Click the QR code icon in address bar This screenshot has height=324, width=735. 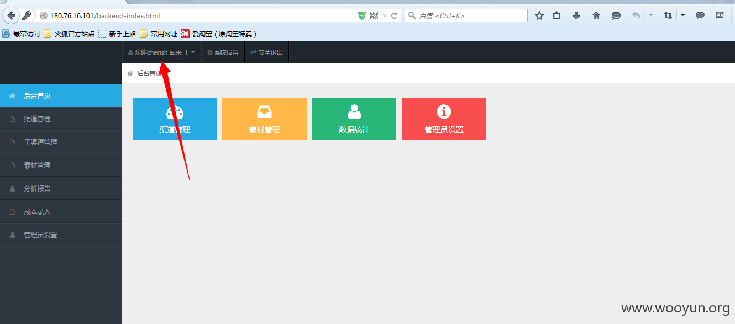pos(374,15)
